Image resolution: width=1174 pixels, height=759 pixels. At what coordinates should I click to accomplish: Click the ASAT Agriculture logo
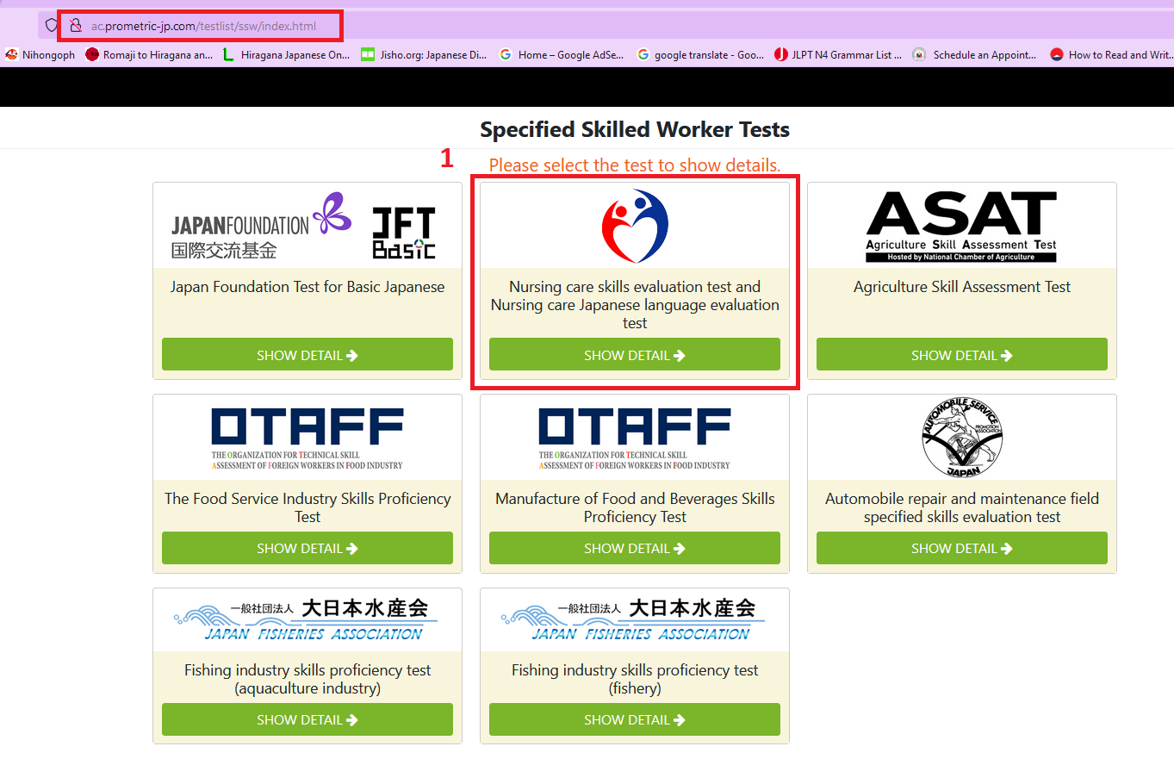961,227
